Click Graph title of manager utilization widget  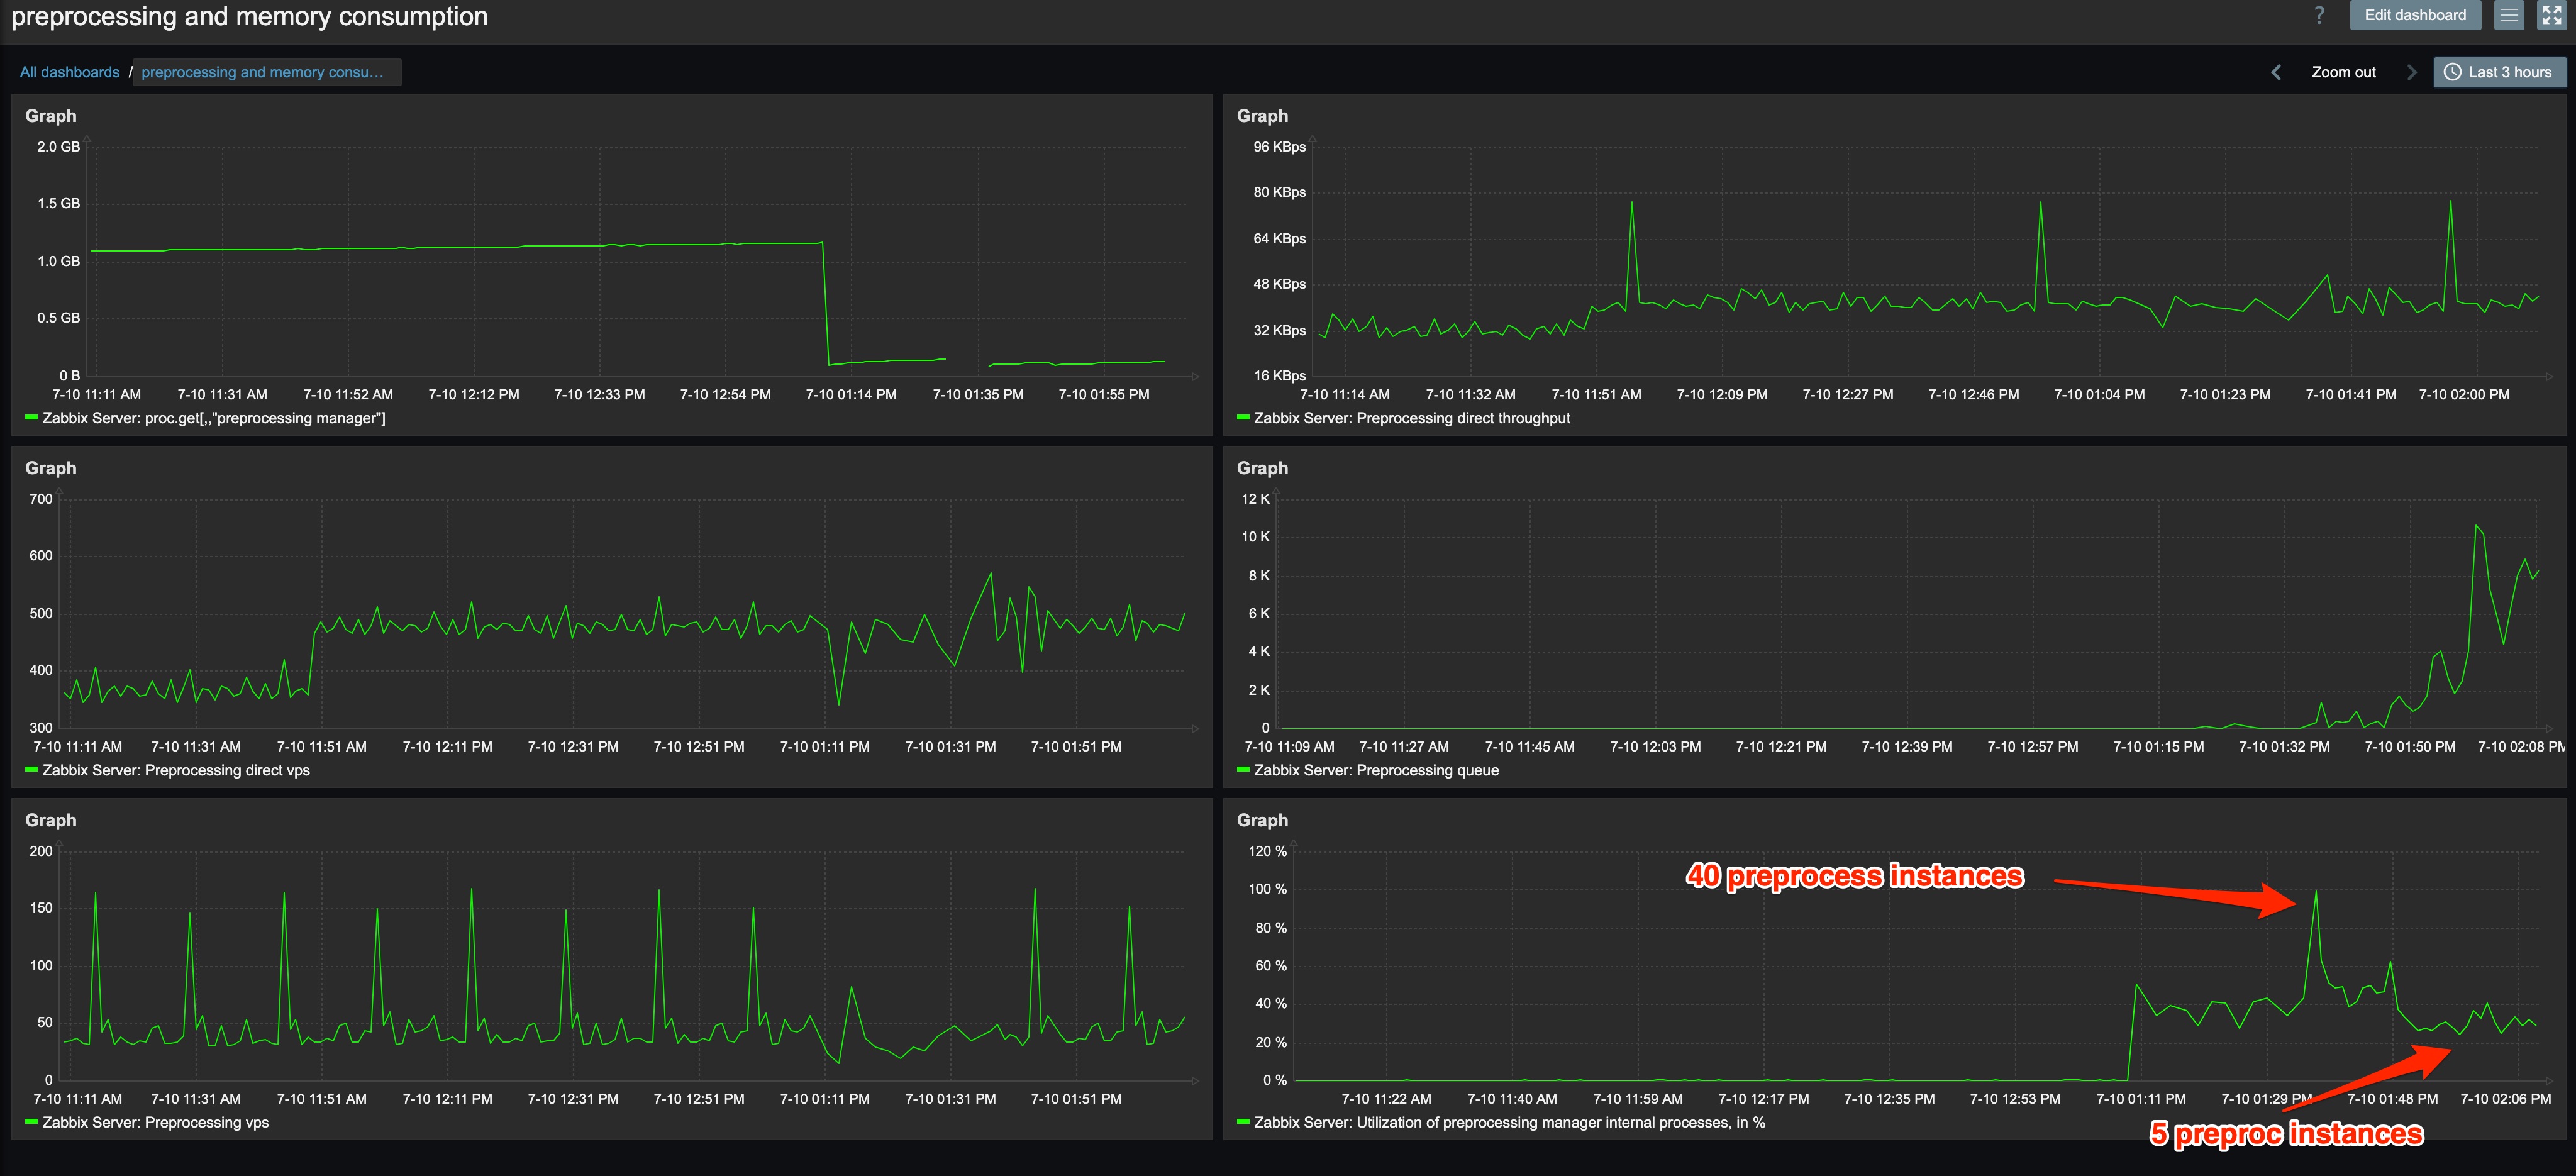[x=1262, y=820]
